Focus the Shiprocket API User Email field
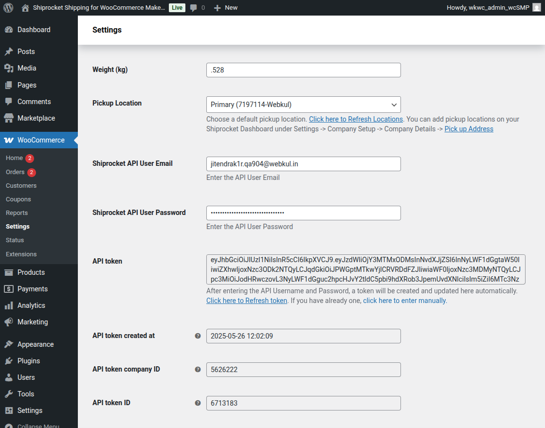 (x=304, y=164)
